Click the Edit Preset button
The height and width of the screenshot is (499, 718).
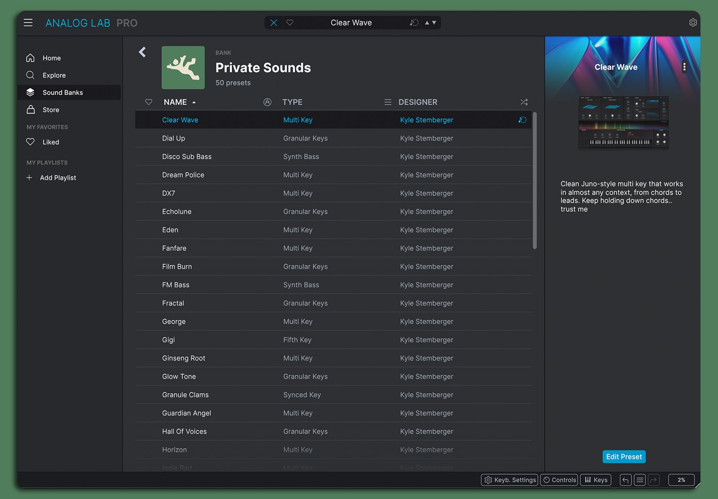pos(624,457)
